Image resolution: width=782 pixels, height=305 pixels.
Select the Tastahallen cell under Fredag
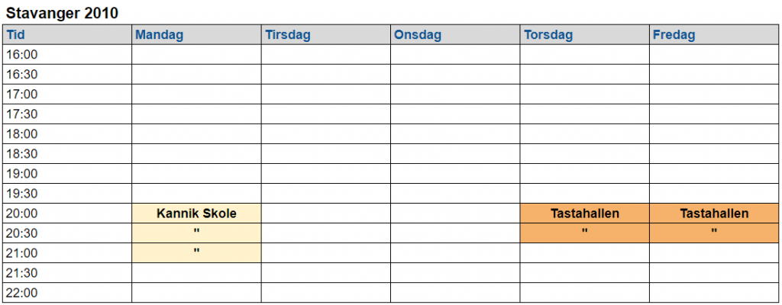pyautogui.click(x=714, y=213)
